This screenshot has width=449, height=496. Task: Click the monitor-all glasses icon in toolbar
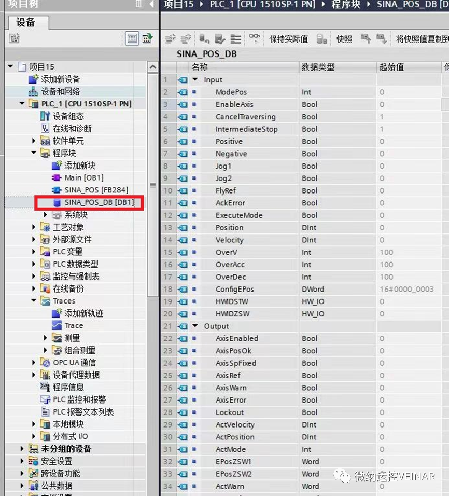coord(254,39)
